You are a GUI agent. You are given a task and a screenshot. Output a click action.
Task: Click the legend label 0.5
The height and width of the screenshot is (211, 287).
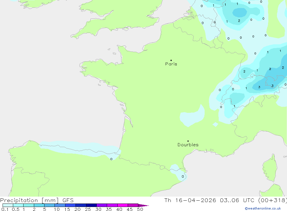pos(15,209)
